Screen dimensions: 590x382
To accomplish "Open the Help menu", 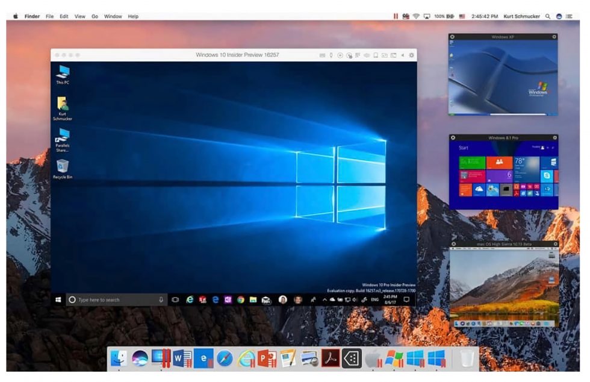I will (x=133, y=16).
